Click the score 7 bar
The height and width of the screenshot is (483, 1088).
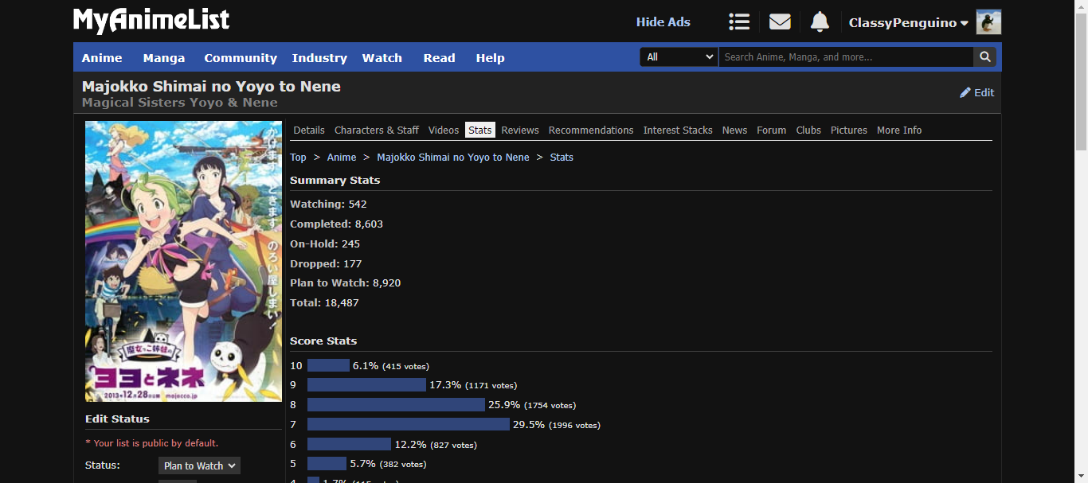[x=409, y=425]
